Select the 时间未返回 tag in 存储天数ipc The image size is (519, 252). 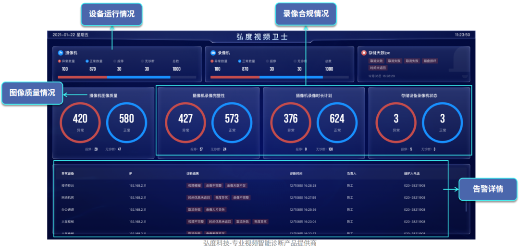point(378,68)
